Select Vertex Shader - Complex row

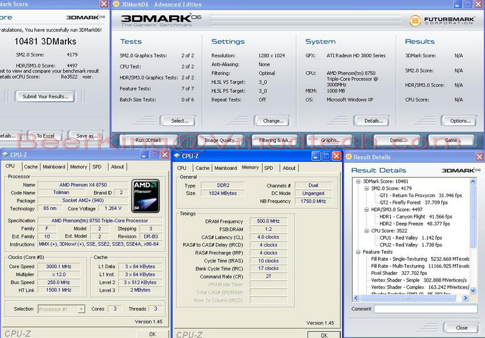pyautogui.click(x=420, y=287)
